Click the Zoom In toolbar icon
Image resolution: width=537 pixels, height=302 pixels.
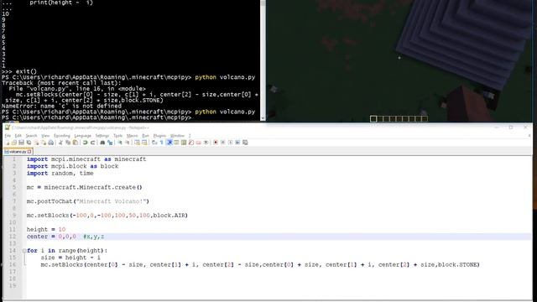(x=119, y=143)
